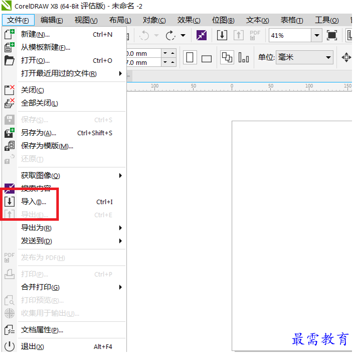Expand the 获取图像 submenu

click(120, 175)
